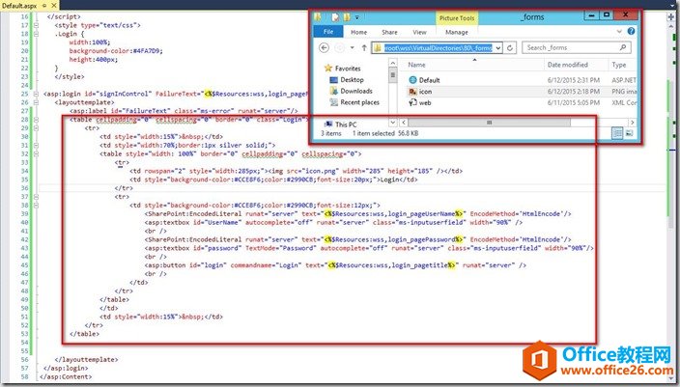Image resolution: width=680 pixels, height=387 pixels.
Task: Open the File menu in Explorer
Action: click(328, 32)
